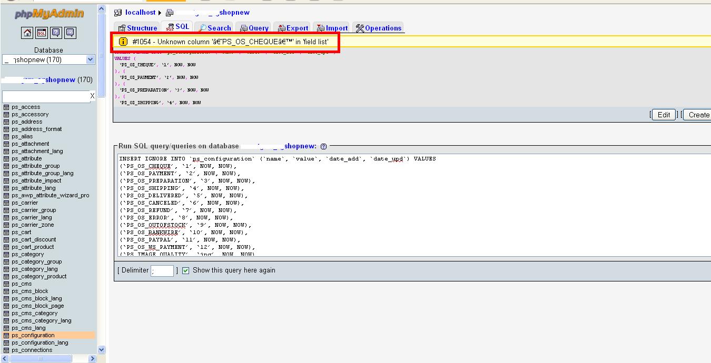Click the browse icon beside ps_attribute_group
This screenshot has width=711, height=363.
coord(6,166)
